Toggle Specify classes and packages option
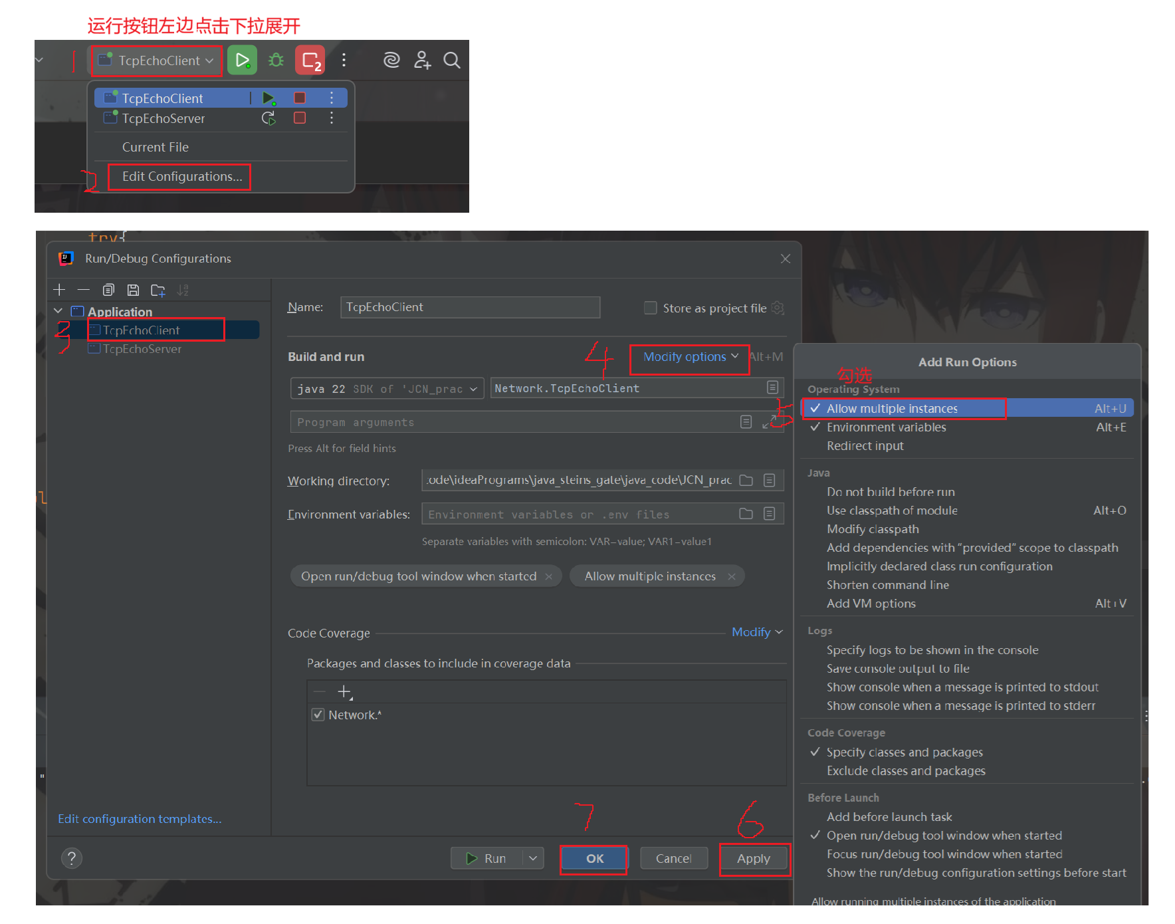The width and height of the screenshot is (1175, 924). (968, 752)
